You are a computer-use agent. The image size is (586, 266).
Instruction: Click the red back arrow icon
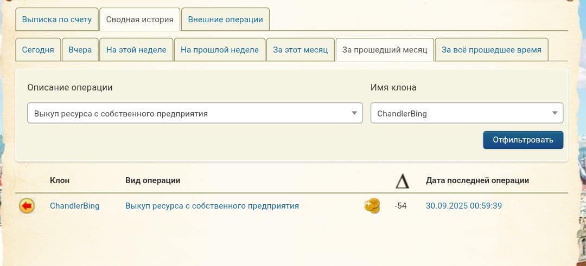coord(27,206)
